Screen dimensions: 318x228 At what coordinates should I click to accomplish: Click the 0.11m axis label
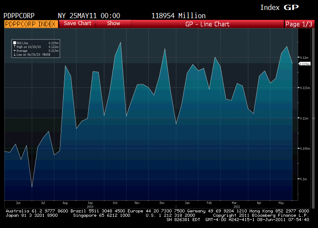[304, 118]
